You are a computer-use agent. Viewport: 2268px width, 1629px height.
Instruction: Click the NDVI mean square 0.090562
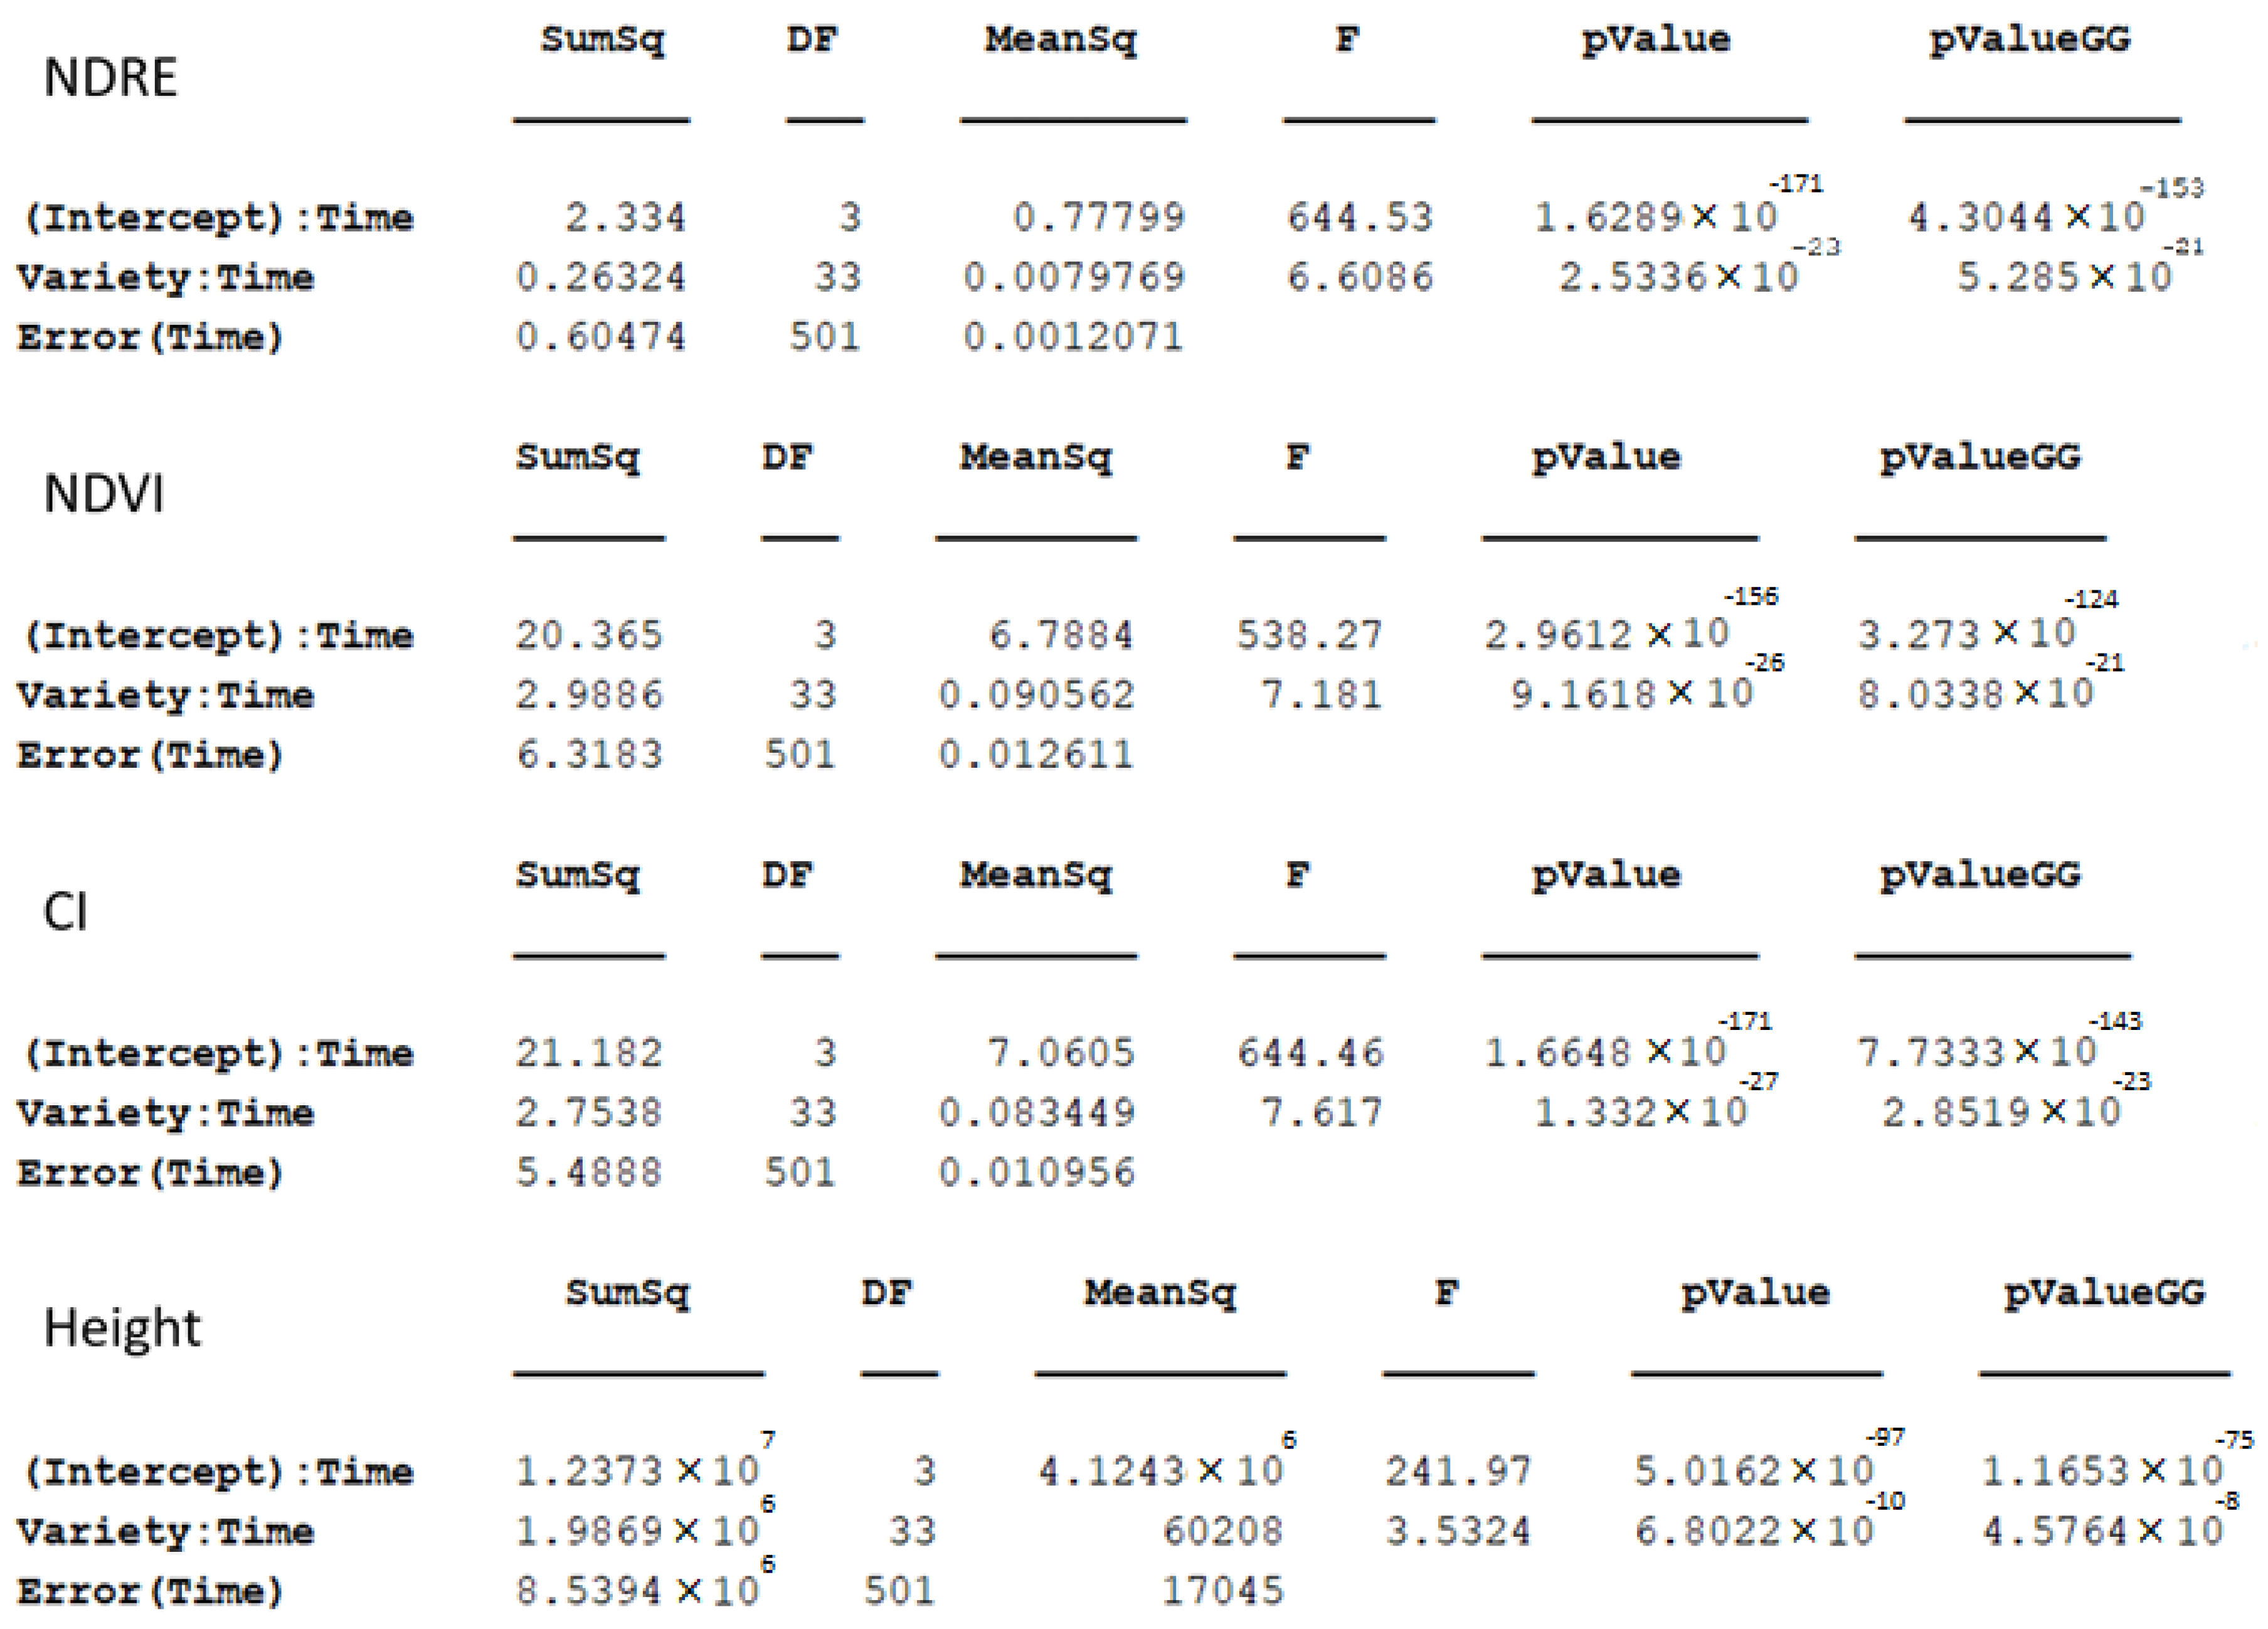coord(1036,695)
